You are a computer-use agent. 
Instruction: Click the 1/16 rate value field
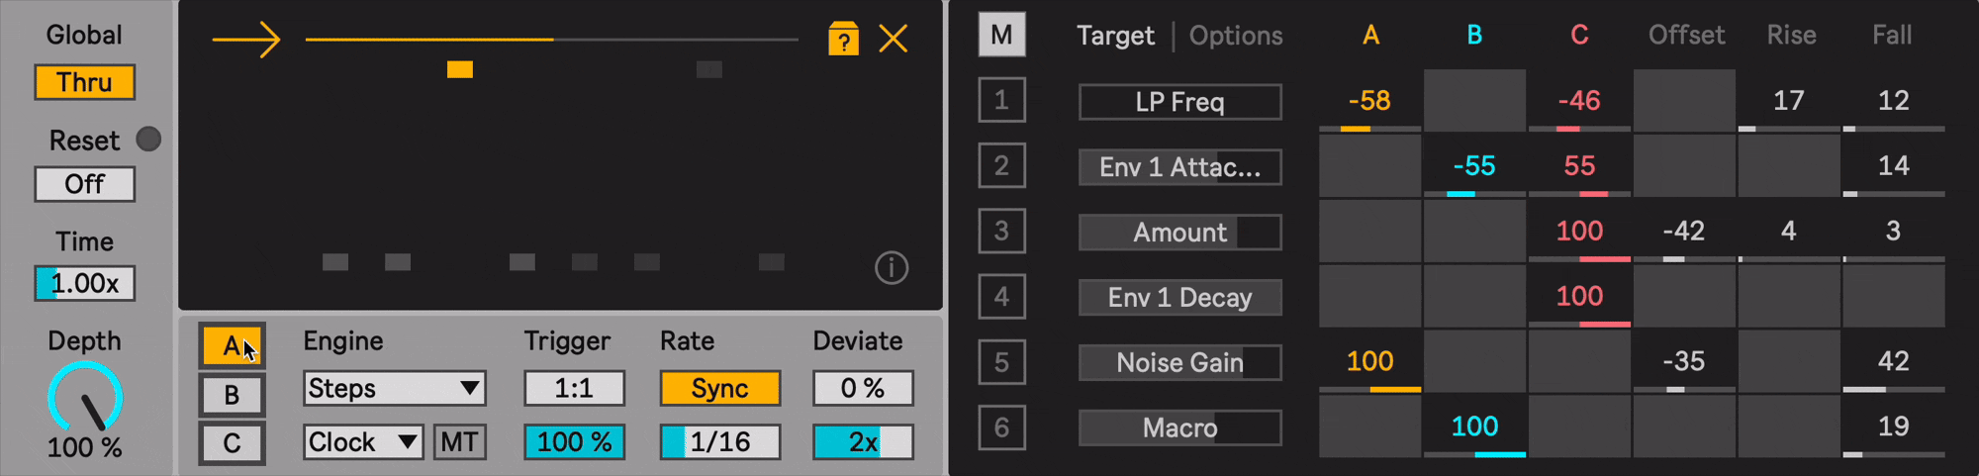pos(719,441)
